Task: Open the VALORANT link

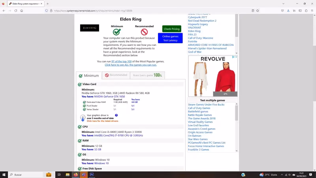Action: tap(194, 28)
